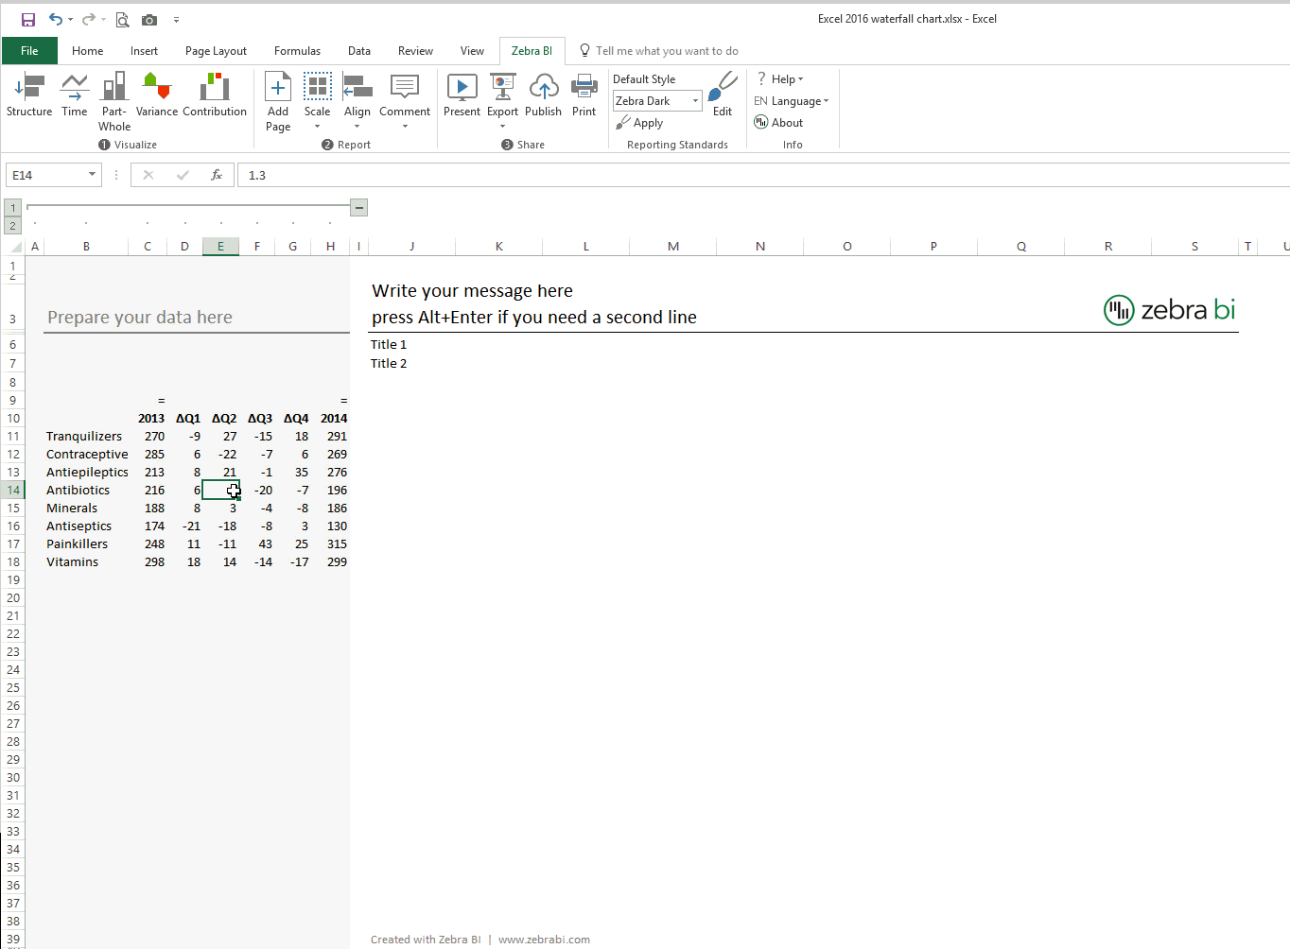Click the Contraceptive cell

[87, 455]
